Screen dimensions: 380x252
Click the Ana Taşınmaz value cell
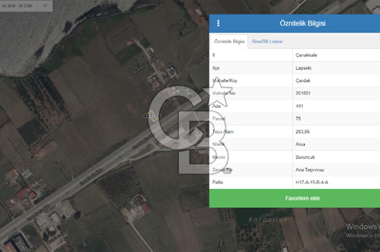coord(310,170)
